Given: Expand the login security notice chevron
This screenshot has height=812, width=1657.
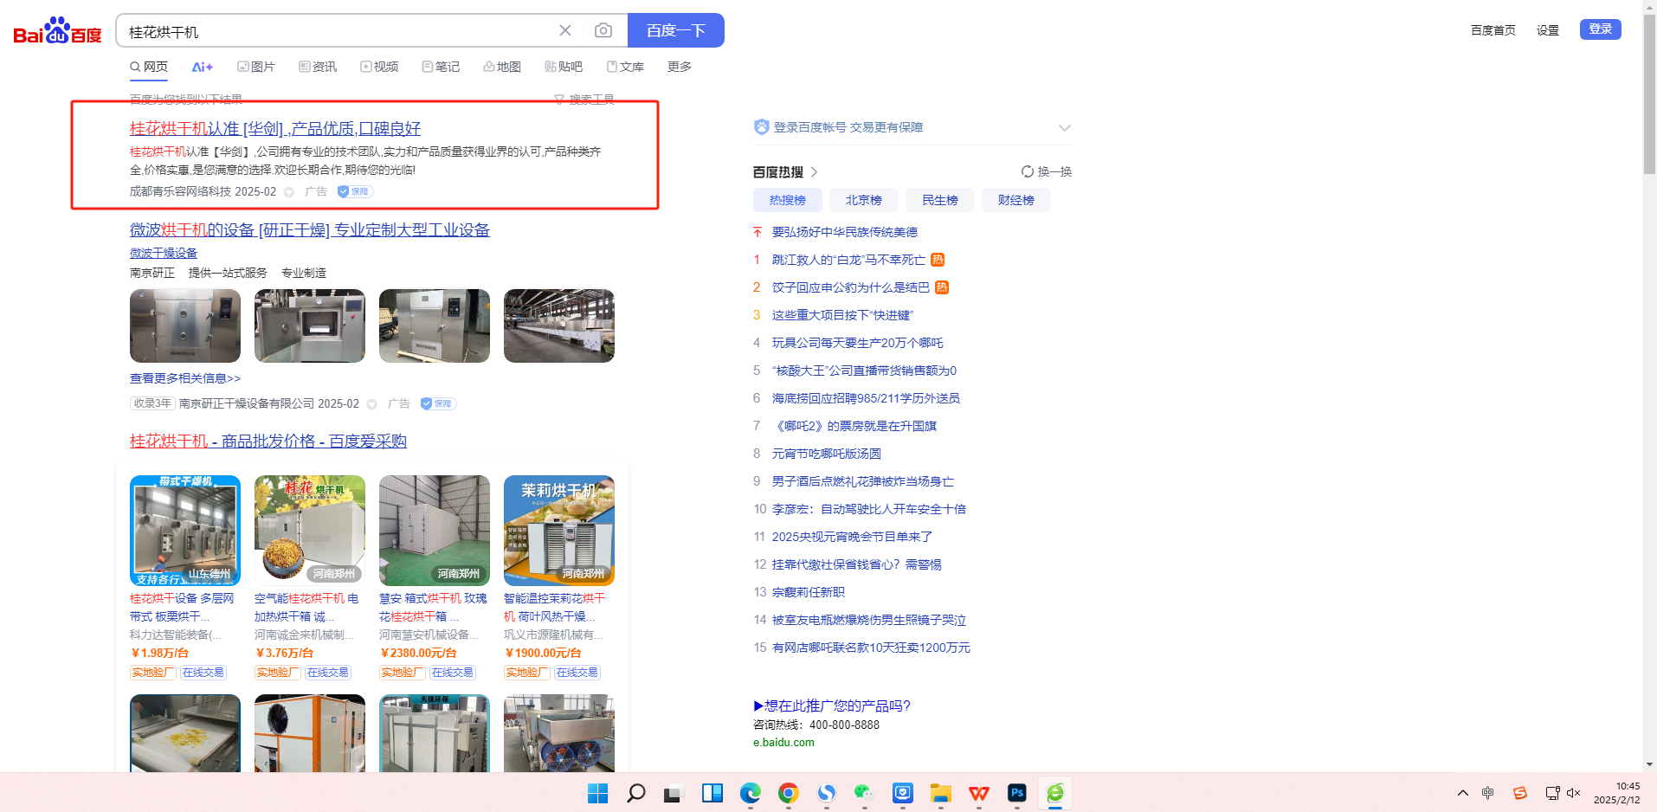Looking at the screenshot, I should [x=1064, y=128].
